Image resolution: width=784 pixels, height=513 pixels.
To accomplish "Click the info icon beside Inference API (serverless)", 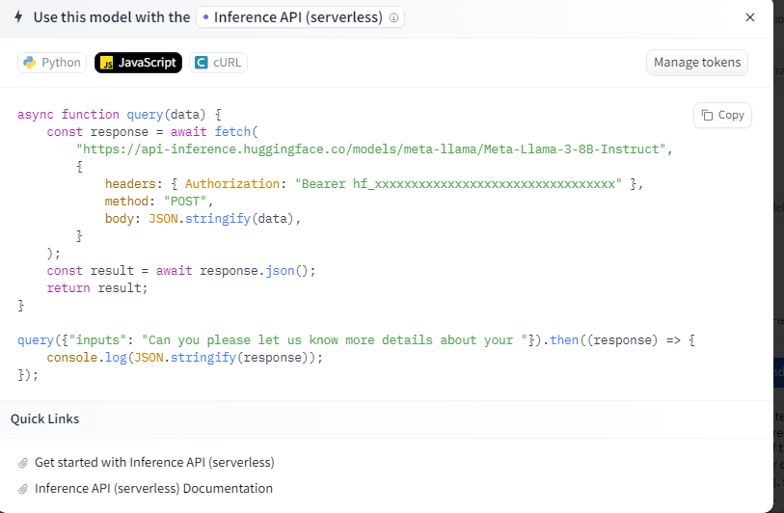I will point(394,17).
